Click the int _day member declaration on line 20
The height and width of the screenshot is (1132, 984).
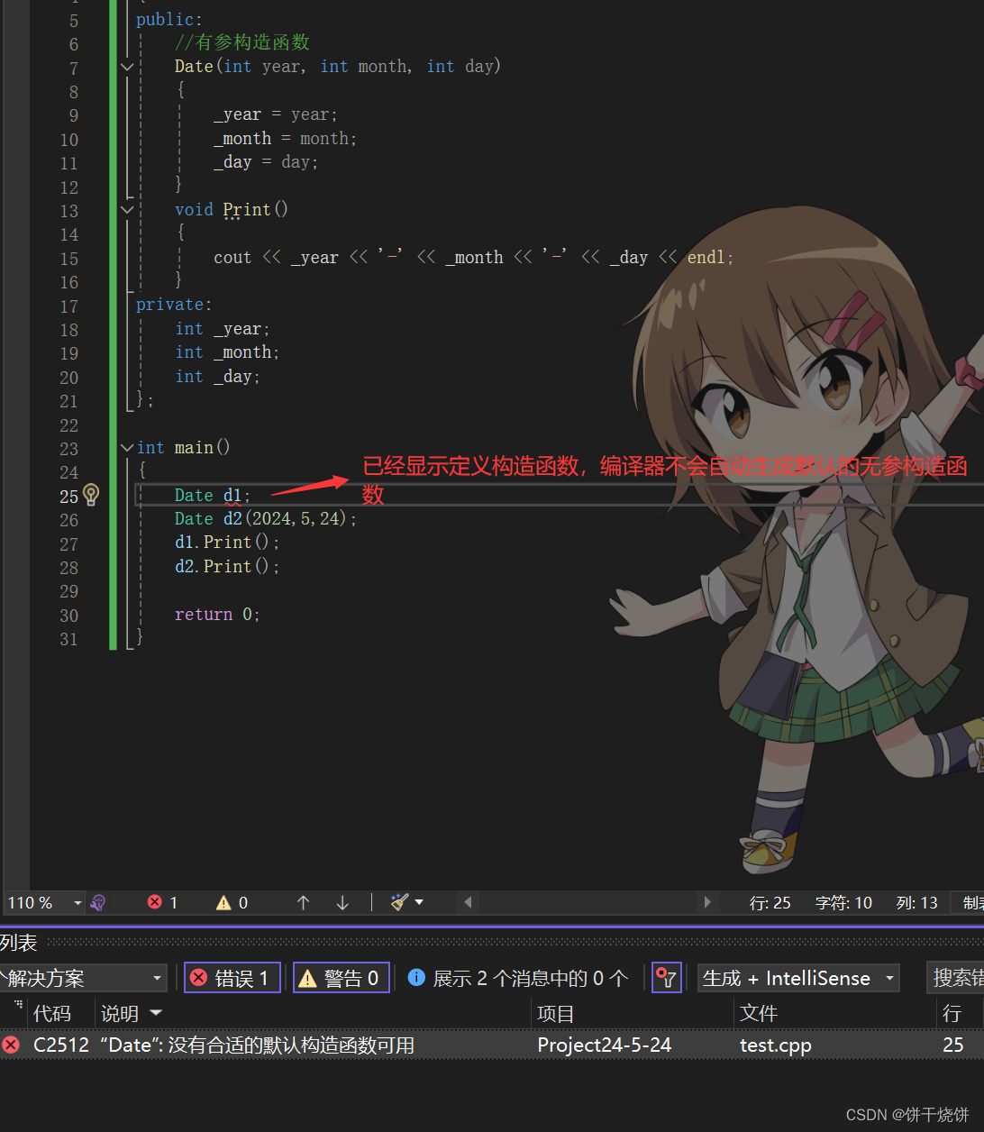click(x=217, y=377)
